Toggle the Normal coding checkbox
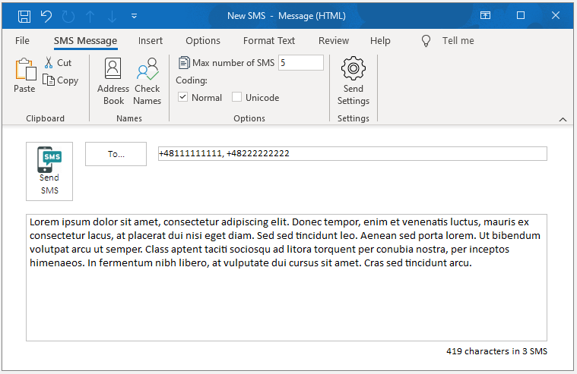The height and width of the screenshot is (374, 577). [183, 97]
